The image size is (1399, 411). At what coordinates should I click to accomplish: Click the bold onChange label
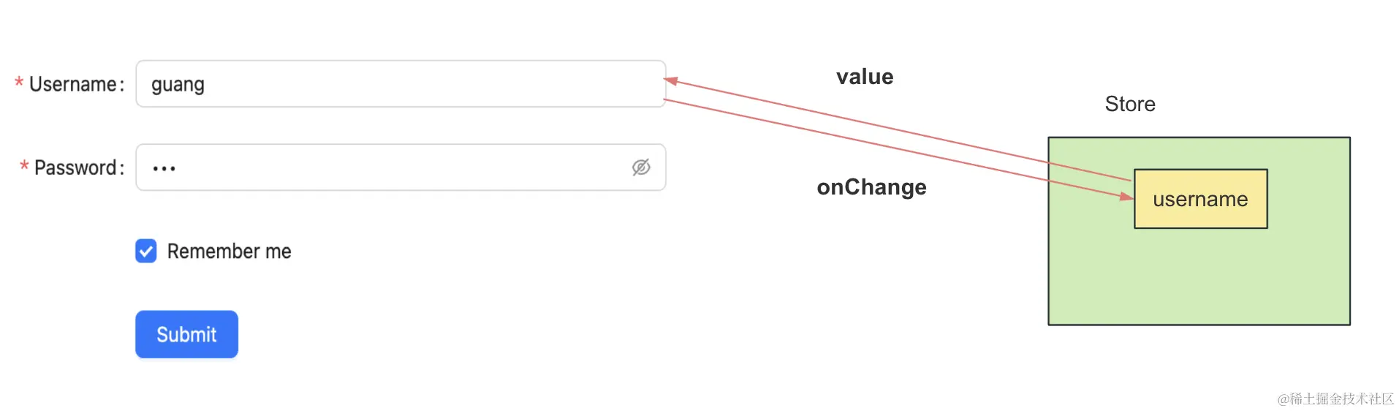(x=871, y=187)
